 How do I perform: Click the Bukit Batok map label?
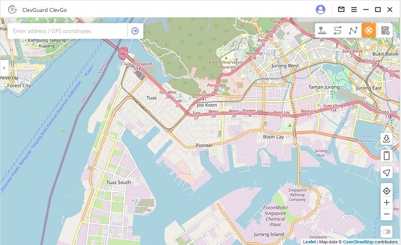pos(386,54)
